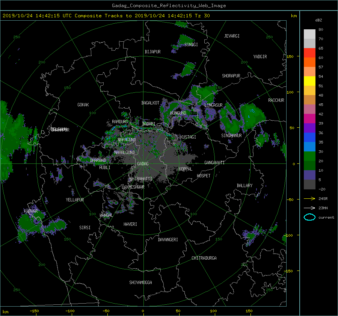338x316 pixels.
Task: Click the SIRSI city label
Action: point(85,228)
